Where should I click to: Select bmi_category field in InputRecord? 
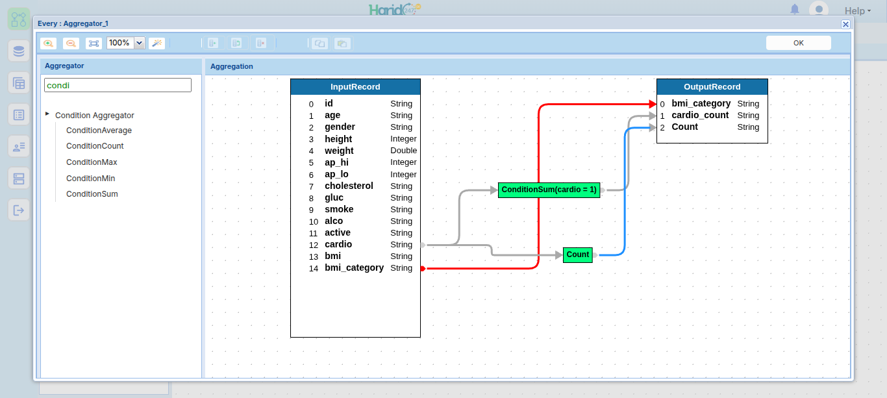(x=355, y=268)
